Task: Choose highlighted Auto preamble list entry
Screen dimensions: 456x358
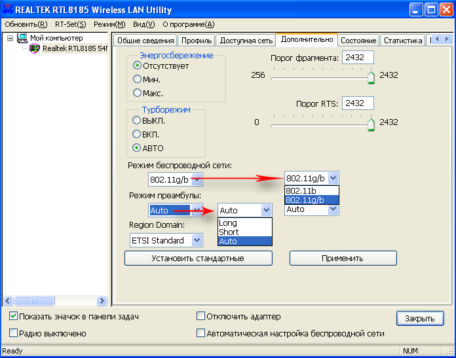Action: coord(245,241)
